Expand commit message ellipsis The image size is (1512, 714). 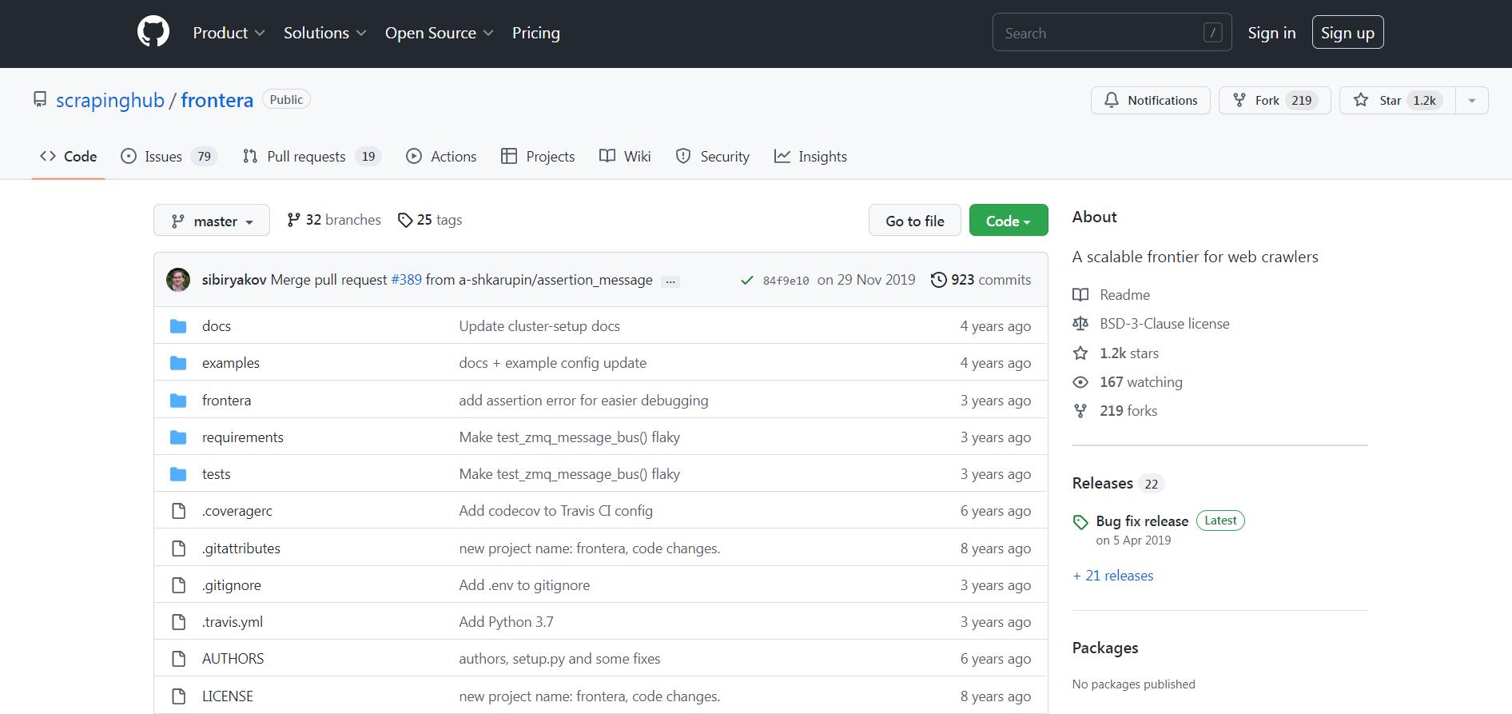tap(670, 281)
